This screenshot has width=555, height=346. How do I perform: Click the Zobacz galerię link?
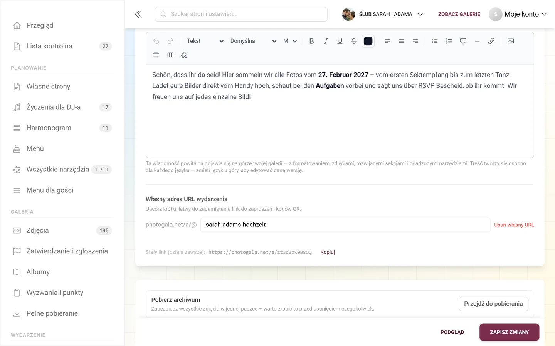click(459, 14)
